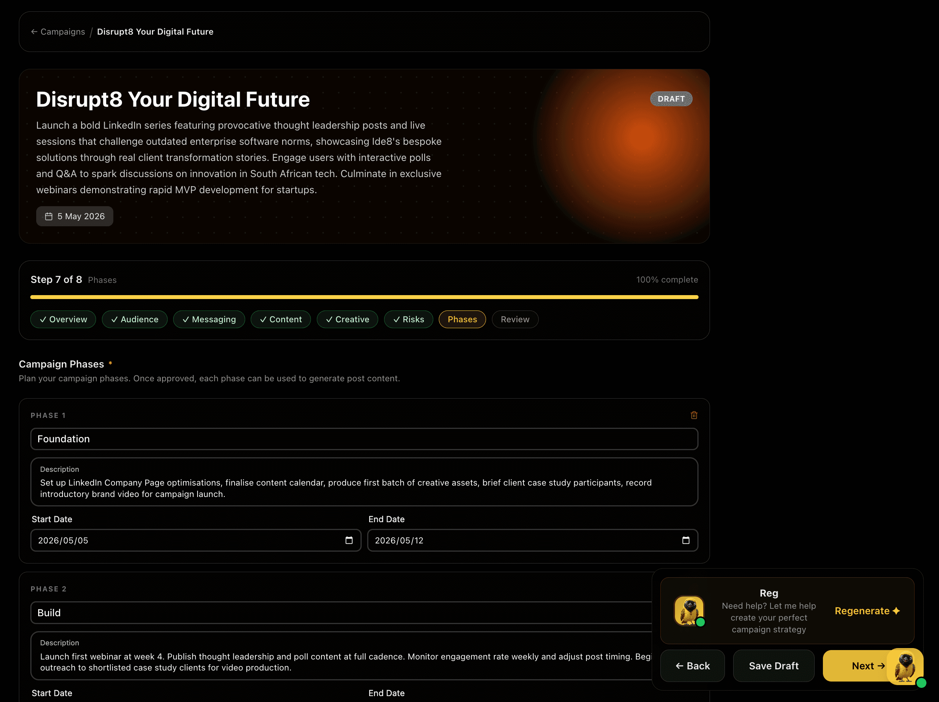The height and width of the screenshot is (702, 939).
Task: Edit the Phase 2 description text
Action: tap(341, 656)
